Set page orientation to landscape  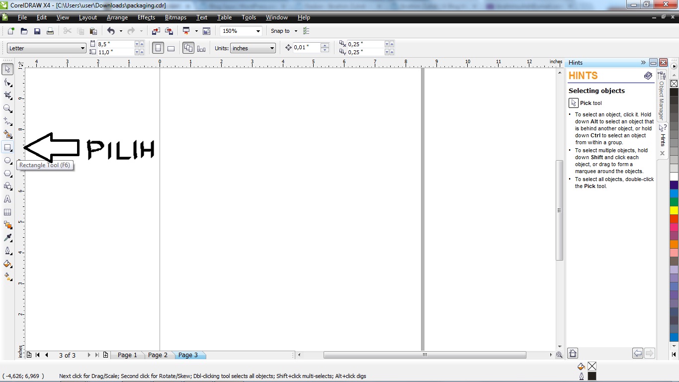[x=170, y=48]
